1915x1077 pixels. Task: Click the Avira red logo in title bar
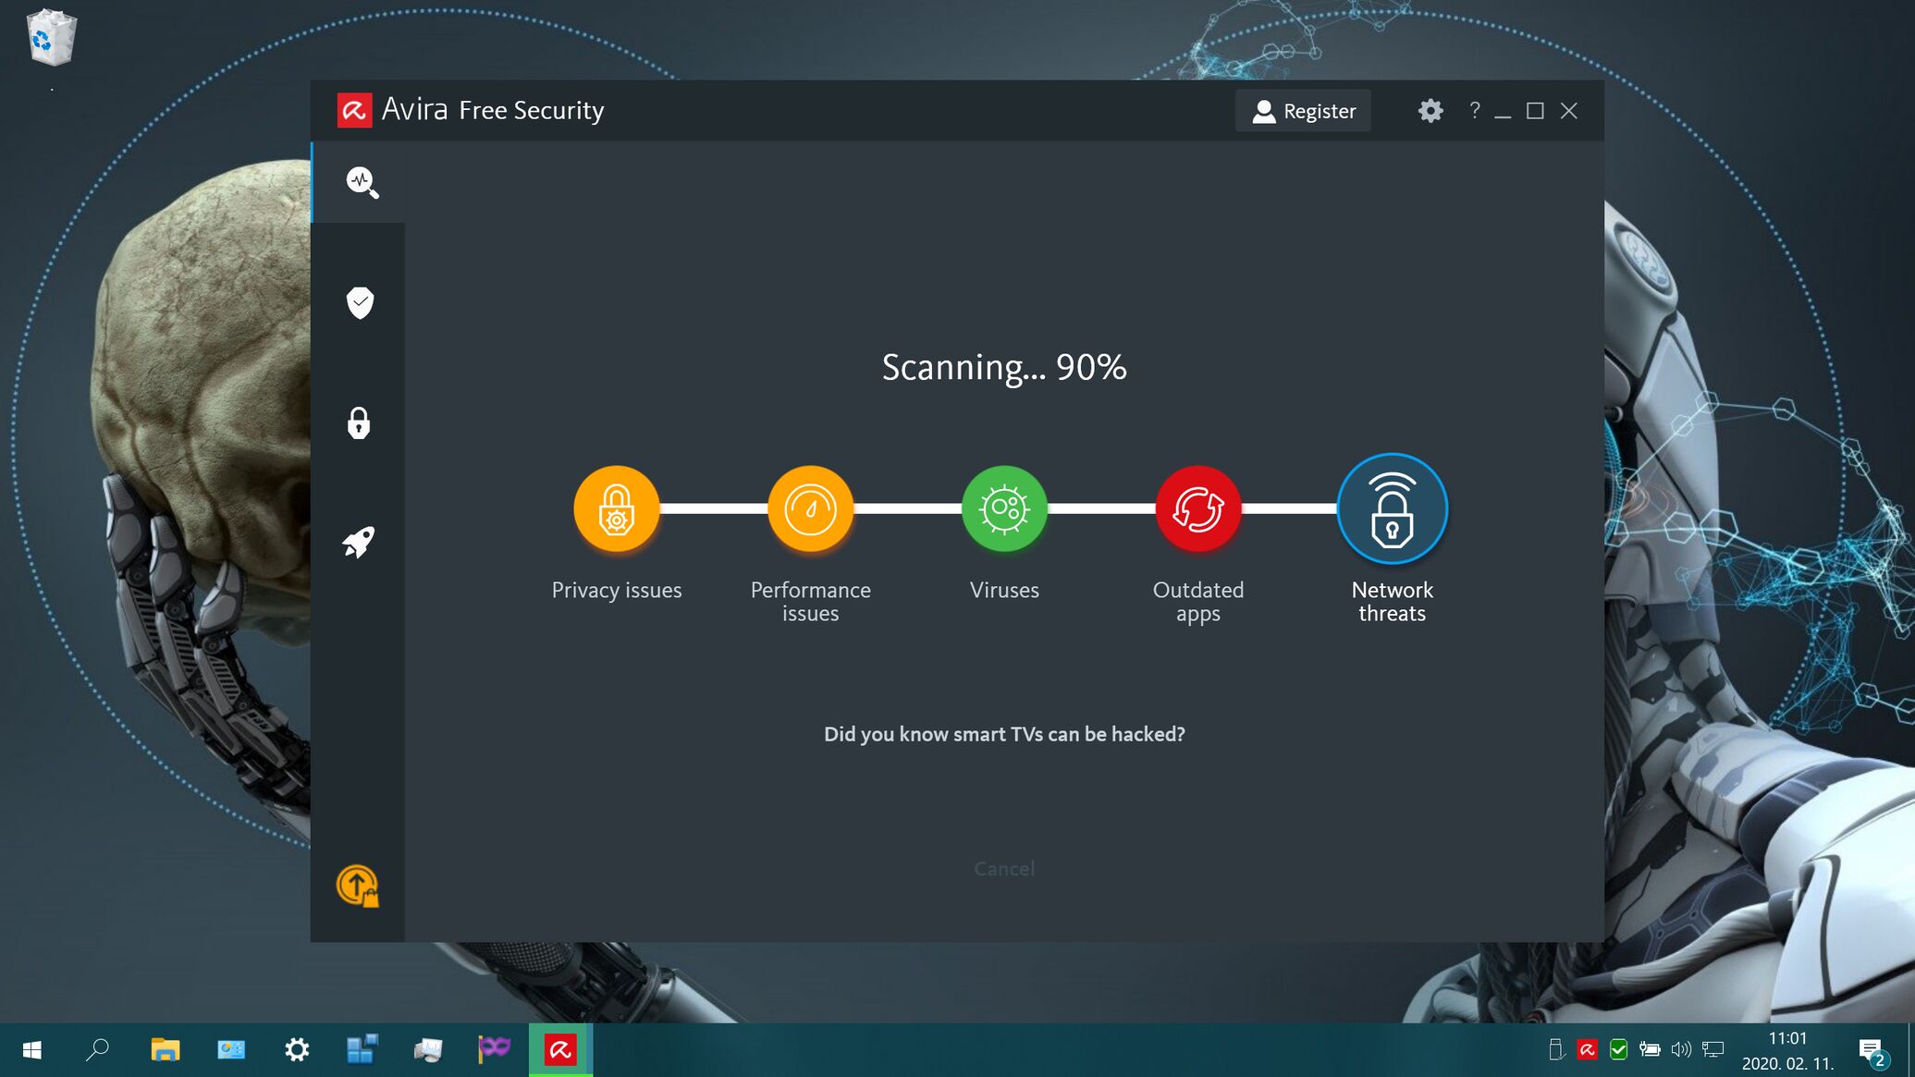(x=354, y=110)
